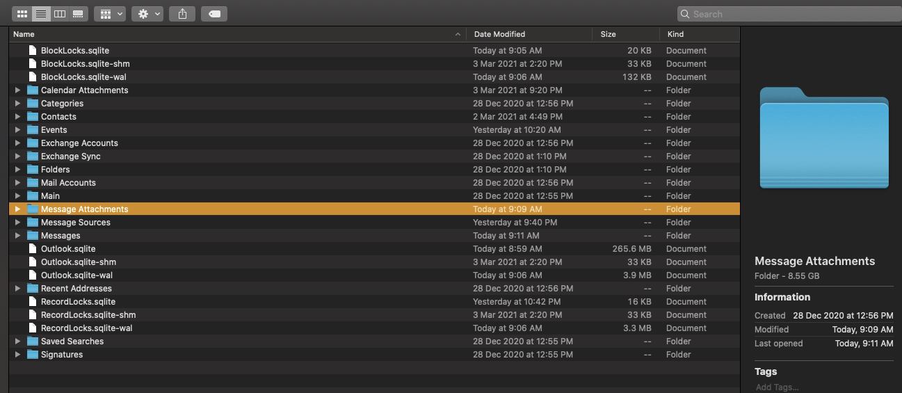902x393 pixels.
Task: Expand the Signatures folder
Action: [x=18, y=355]
